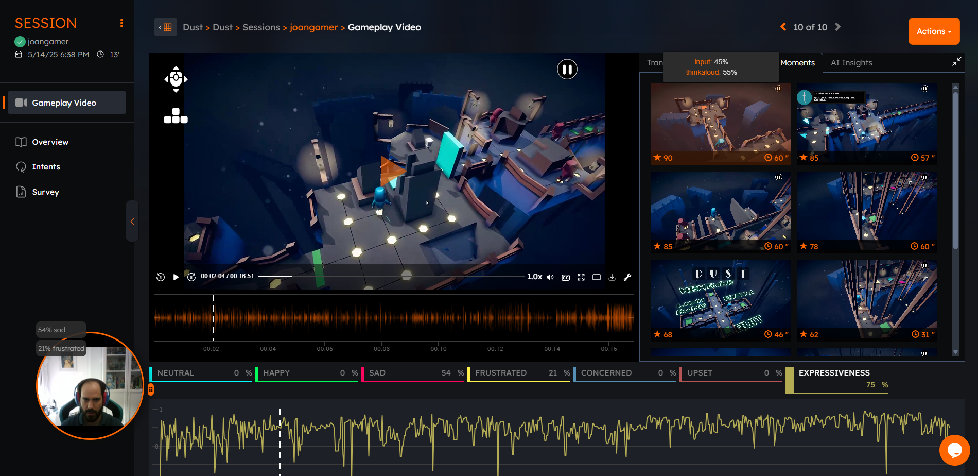Rewind five seconds in the video
Screen dimensions: 978x476
[x=161, y=277]
